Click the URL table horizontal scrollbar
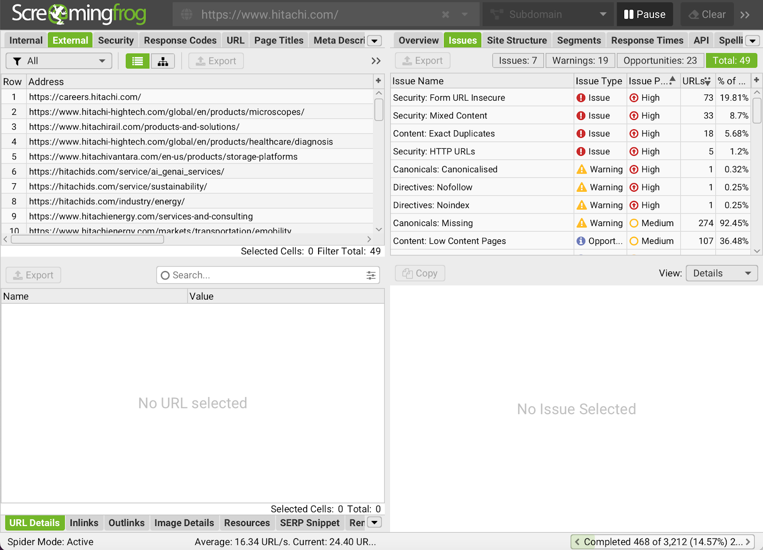The height and width of the screenshot is (550, 763). point(88,239)
